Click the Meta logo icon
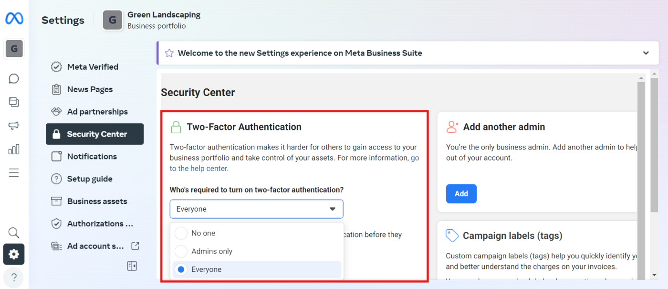This screenshot has height=289, width=668. click(14, 19)
